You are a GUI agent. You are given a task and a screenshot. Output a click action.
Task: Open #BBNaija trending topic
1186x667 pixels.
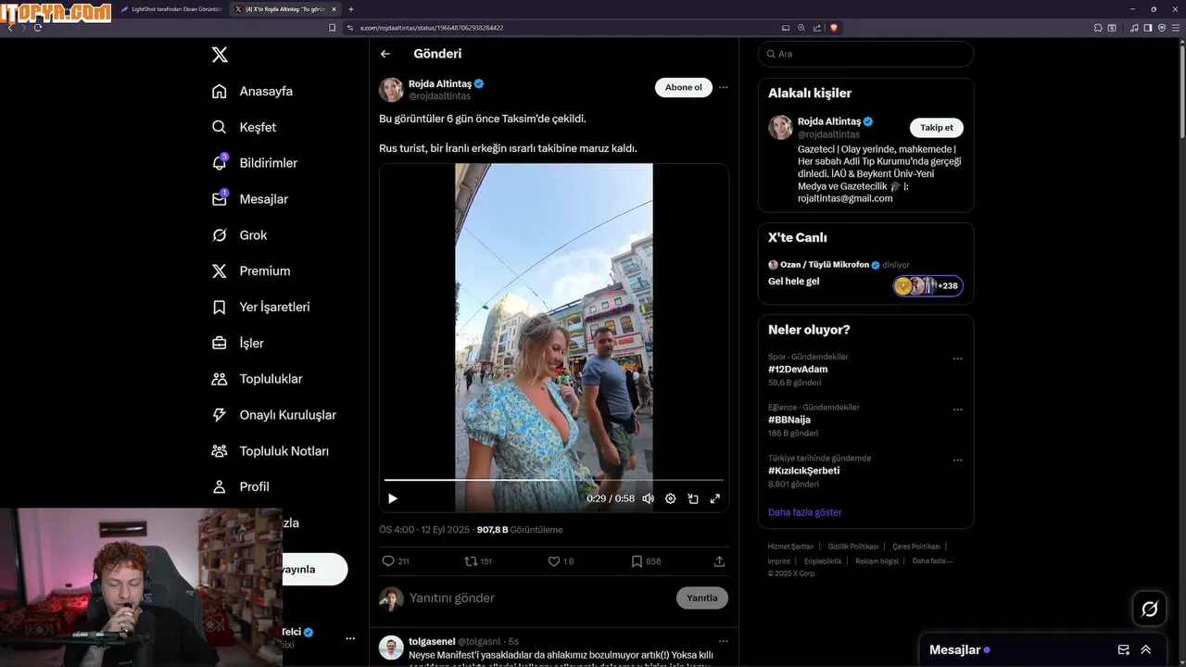click(x=789, y=420)
